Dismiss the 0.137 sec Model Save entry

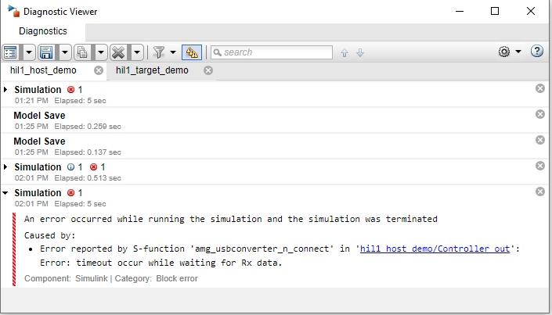(x=540, y=140)
